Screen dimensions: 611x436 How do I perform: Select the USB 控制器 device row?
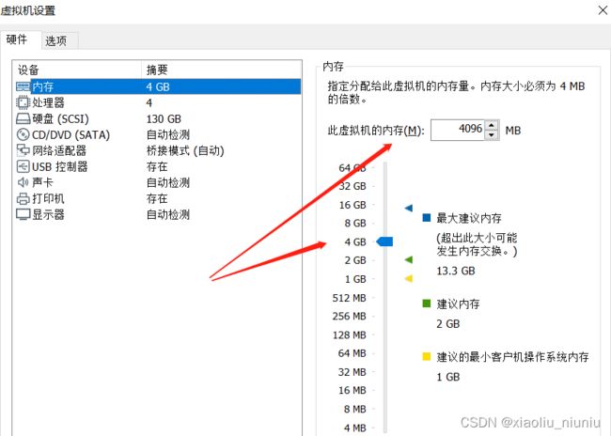click(158, 166)
